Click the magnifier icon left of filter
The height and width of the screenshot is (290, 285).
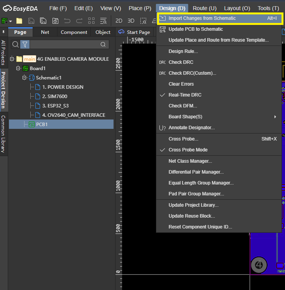click(x=16, y=44)
